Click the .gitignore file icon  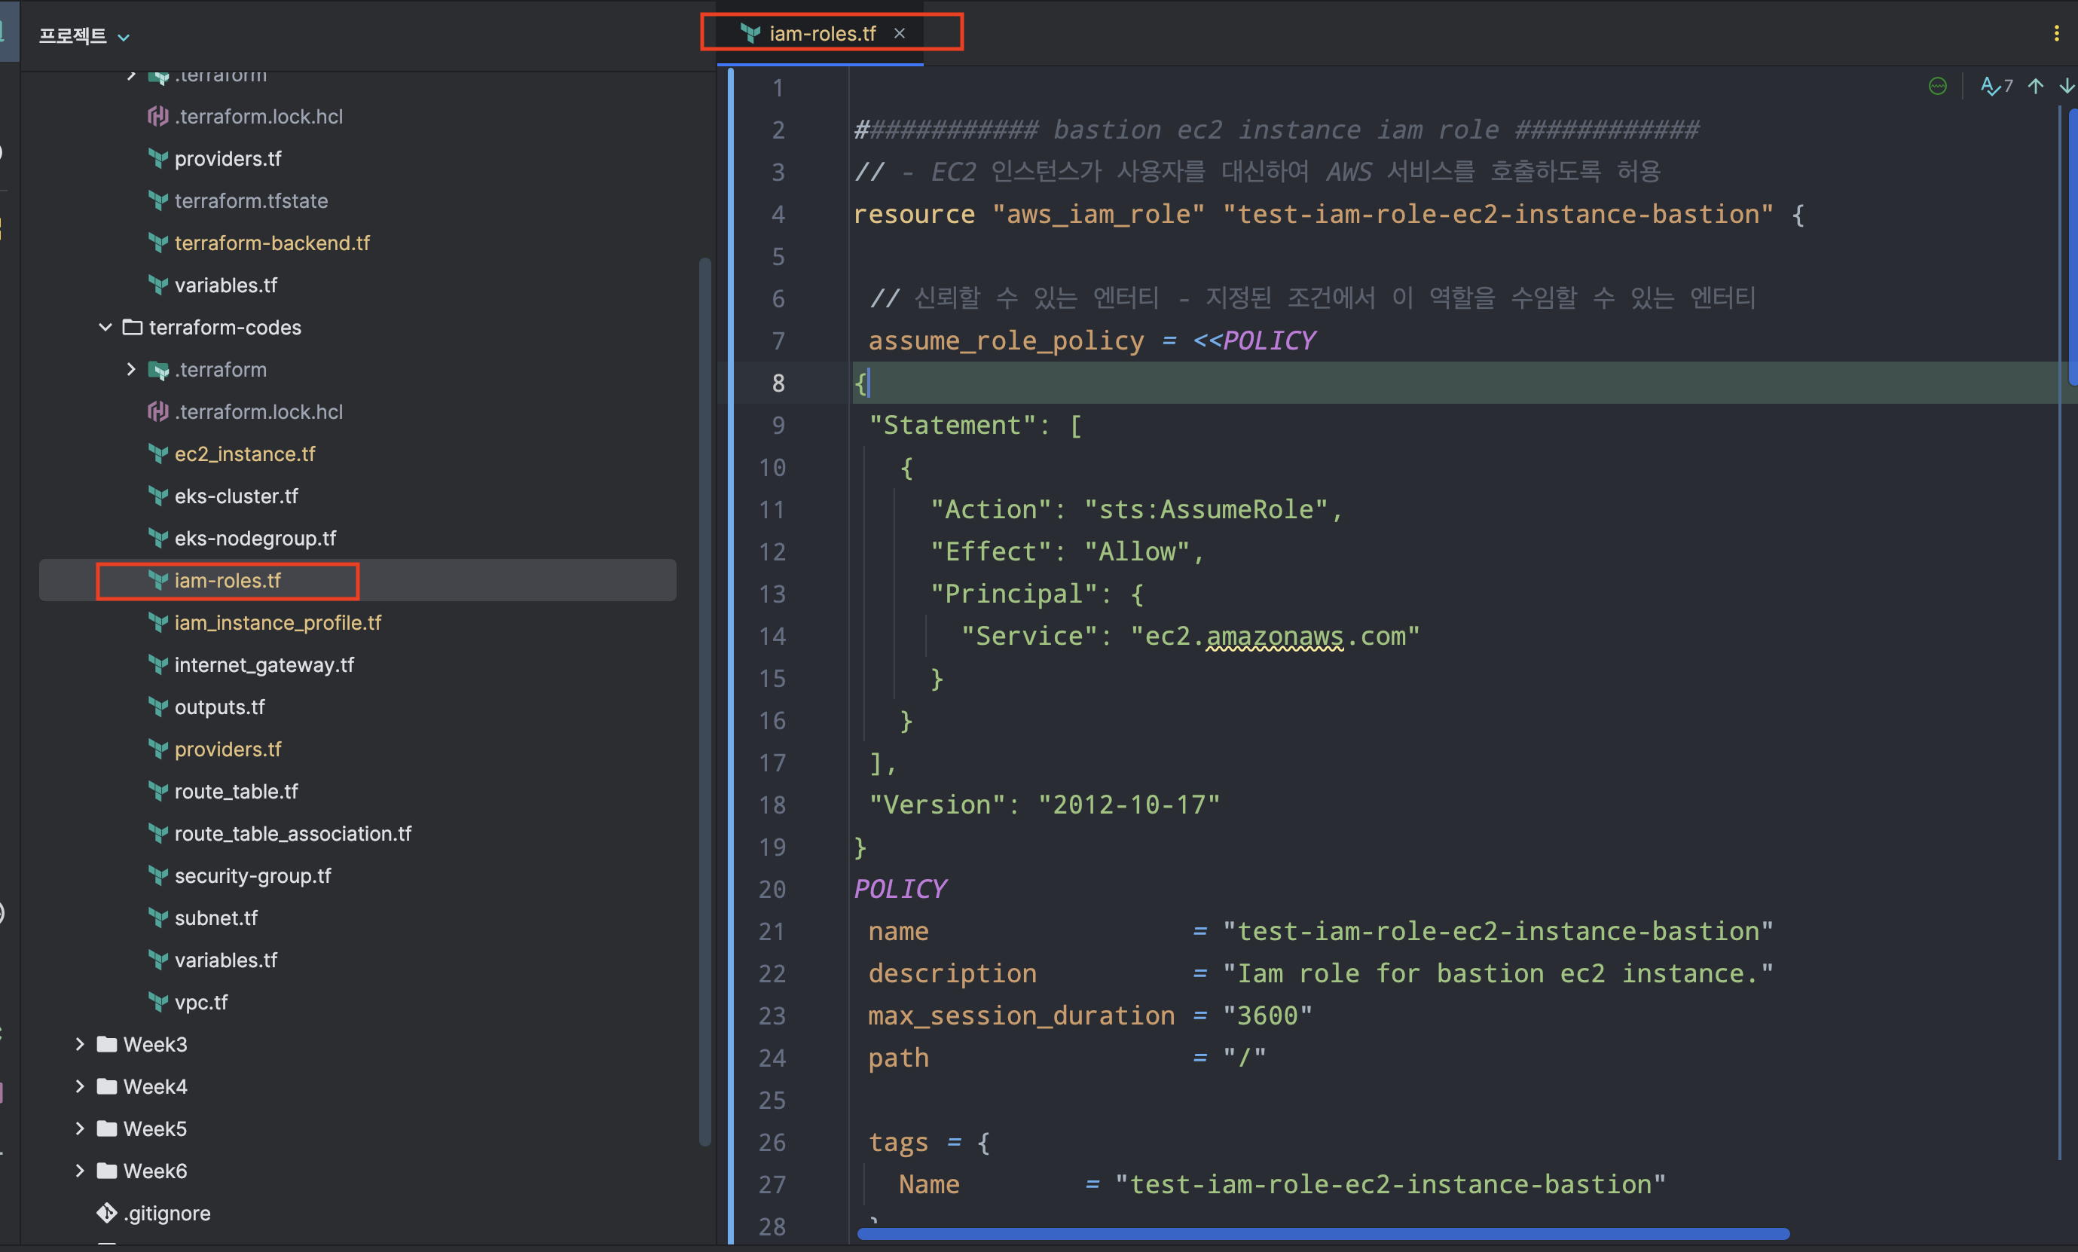pos(107,1212)
